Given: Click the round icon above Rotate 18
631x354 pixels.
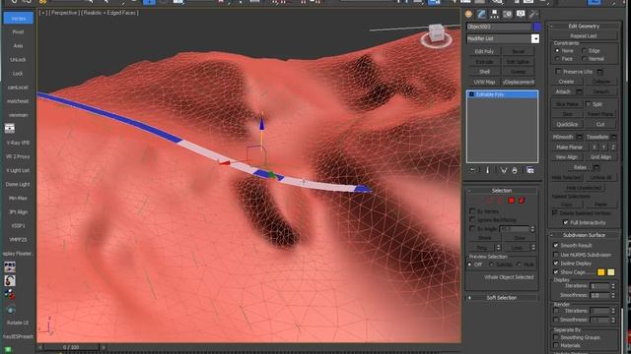Looking at the screenshot, I should pyautogui.click(x=11, y=310).
